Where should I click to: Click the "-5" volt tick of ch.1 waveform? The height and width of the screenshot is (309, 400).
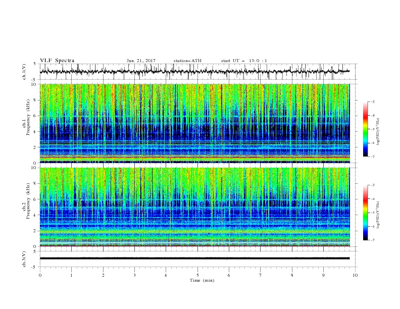click(34, 80)
